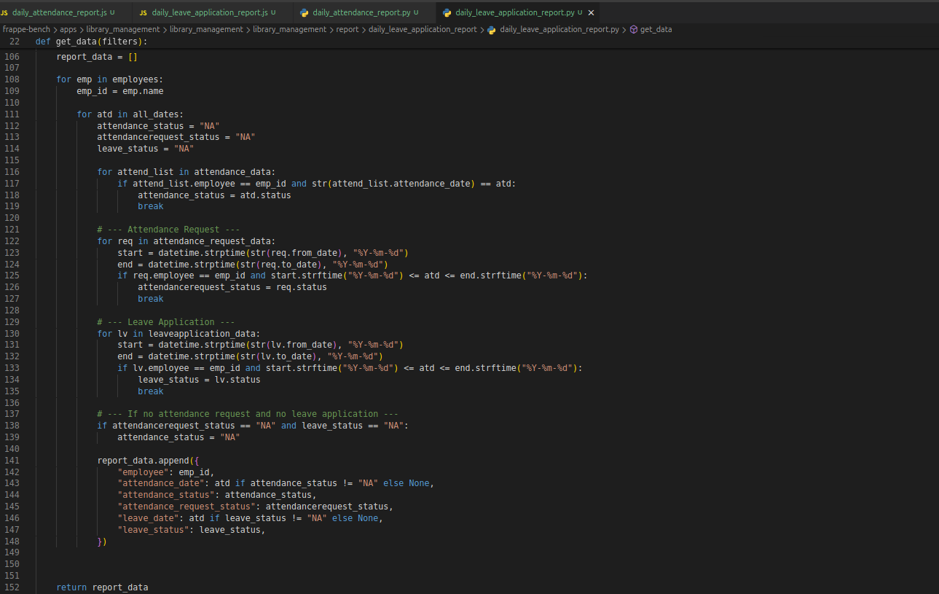939x594 pixels.
Task: Click line number 141 in the gutter
Action: coord(12,461)
